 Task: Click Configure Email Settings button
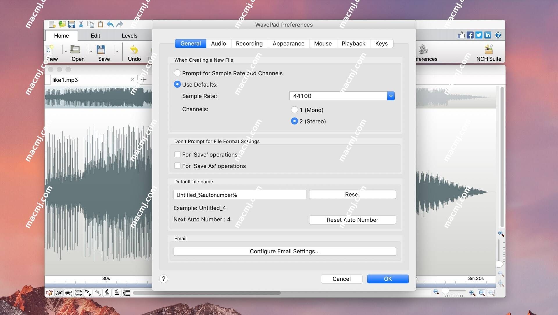[285, 251]
